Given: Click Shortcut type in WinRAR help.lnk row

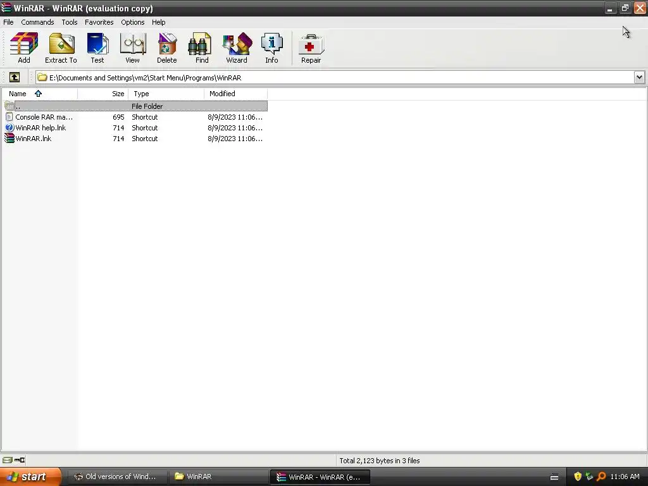Looking at the screenshot, I should pyautogui.click(x=145, y=128).
